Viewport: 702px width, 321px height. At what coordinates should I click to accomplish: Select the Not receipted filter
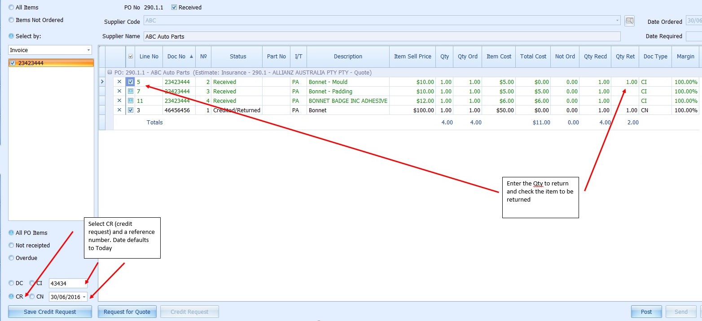[11, 245]
